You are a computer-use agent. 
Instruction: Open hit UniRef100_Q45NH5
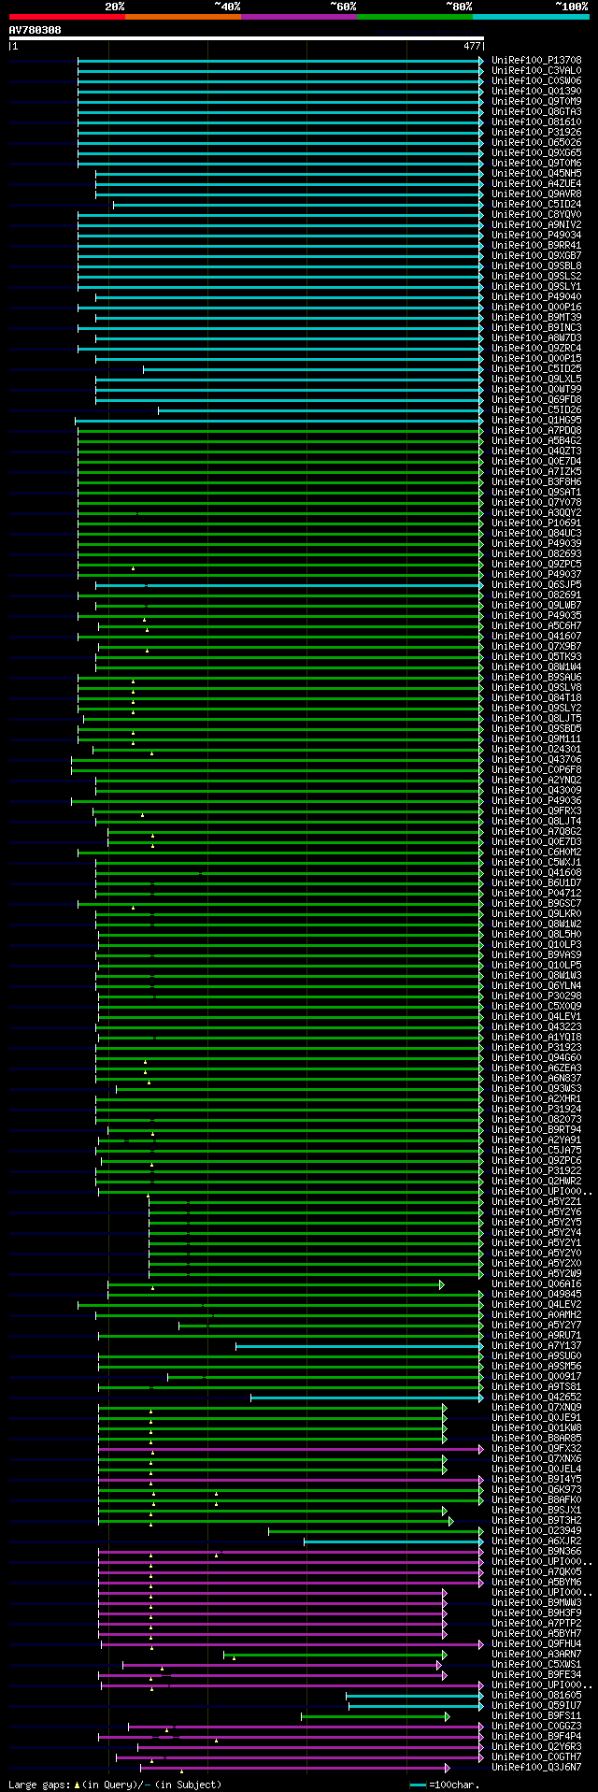click(x=536, y=174)
